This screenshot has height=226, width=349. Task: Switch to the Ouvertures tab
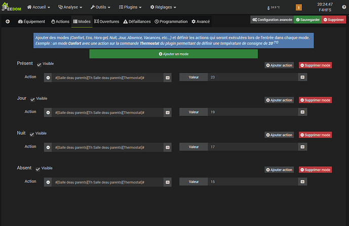[106, 22]
